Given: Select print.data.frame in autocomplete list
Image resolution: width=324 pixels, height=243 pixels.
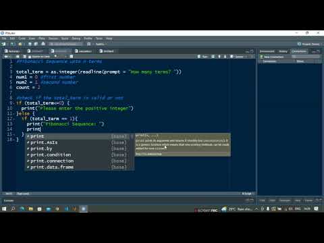Looking at the screenshot, I should (77, 167).
